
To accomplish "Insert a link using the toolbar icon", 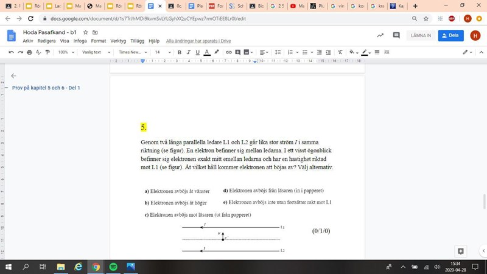I will point(229,52).
